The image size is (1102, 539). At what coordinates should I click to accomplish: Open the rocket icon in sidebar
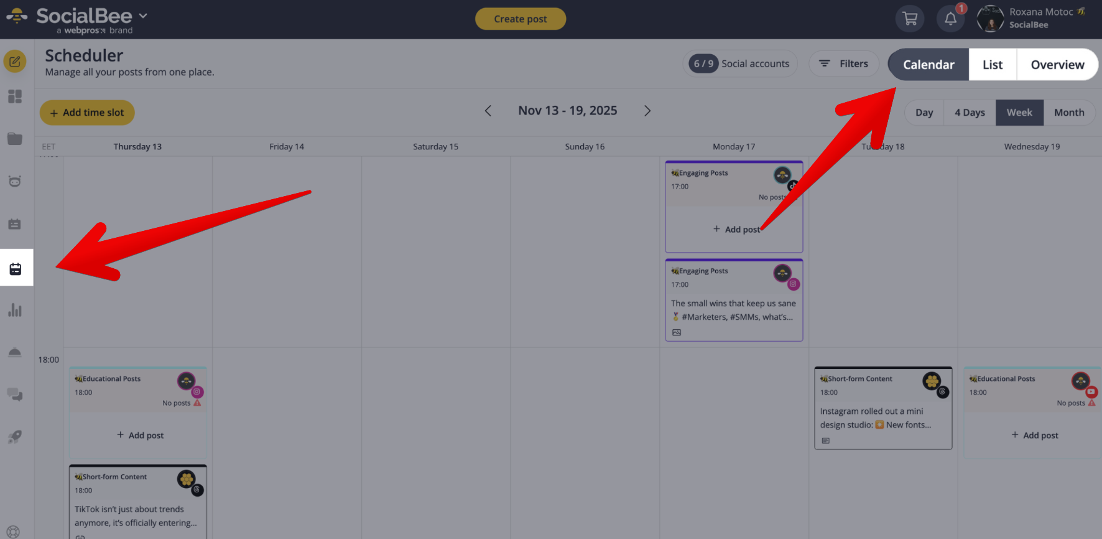[15, 437]
